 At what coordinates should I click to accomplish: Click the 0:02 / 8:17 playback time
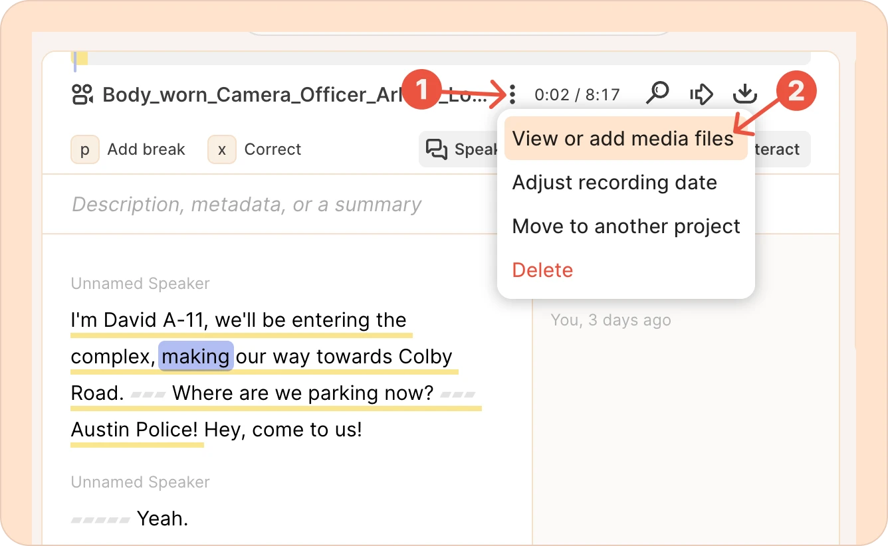click(577, 95)
